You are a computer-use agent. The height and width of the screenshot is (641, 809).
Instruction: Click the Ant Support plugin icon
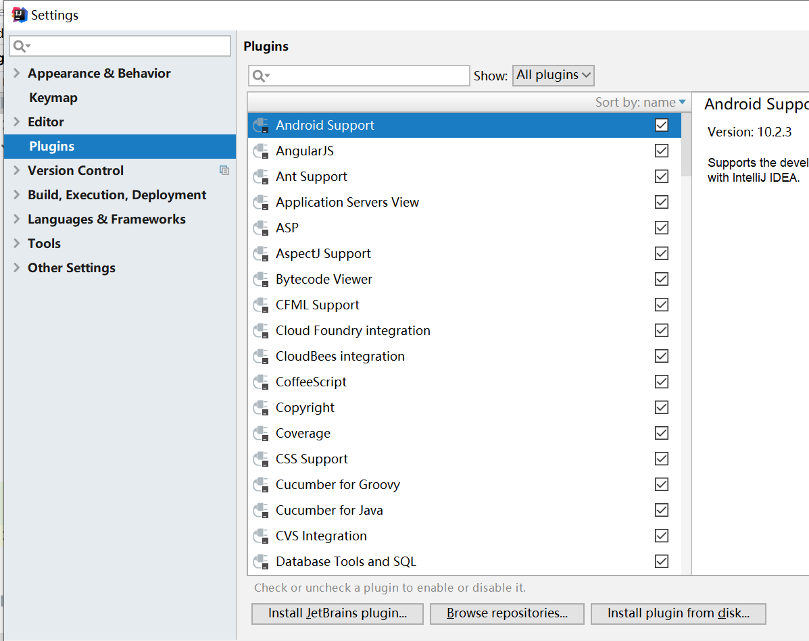[261, 177]
